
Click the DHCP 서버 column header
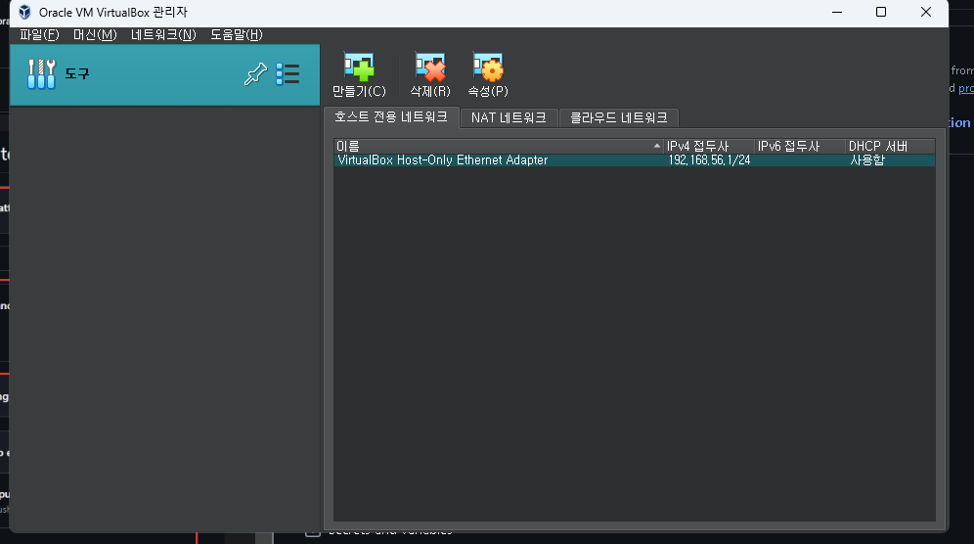[x=890, y=146]
